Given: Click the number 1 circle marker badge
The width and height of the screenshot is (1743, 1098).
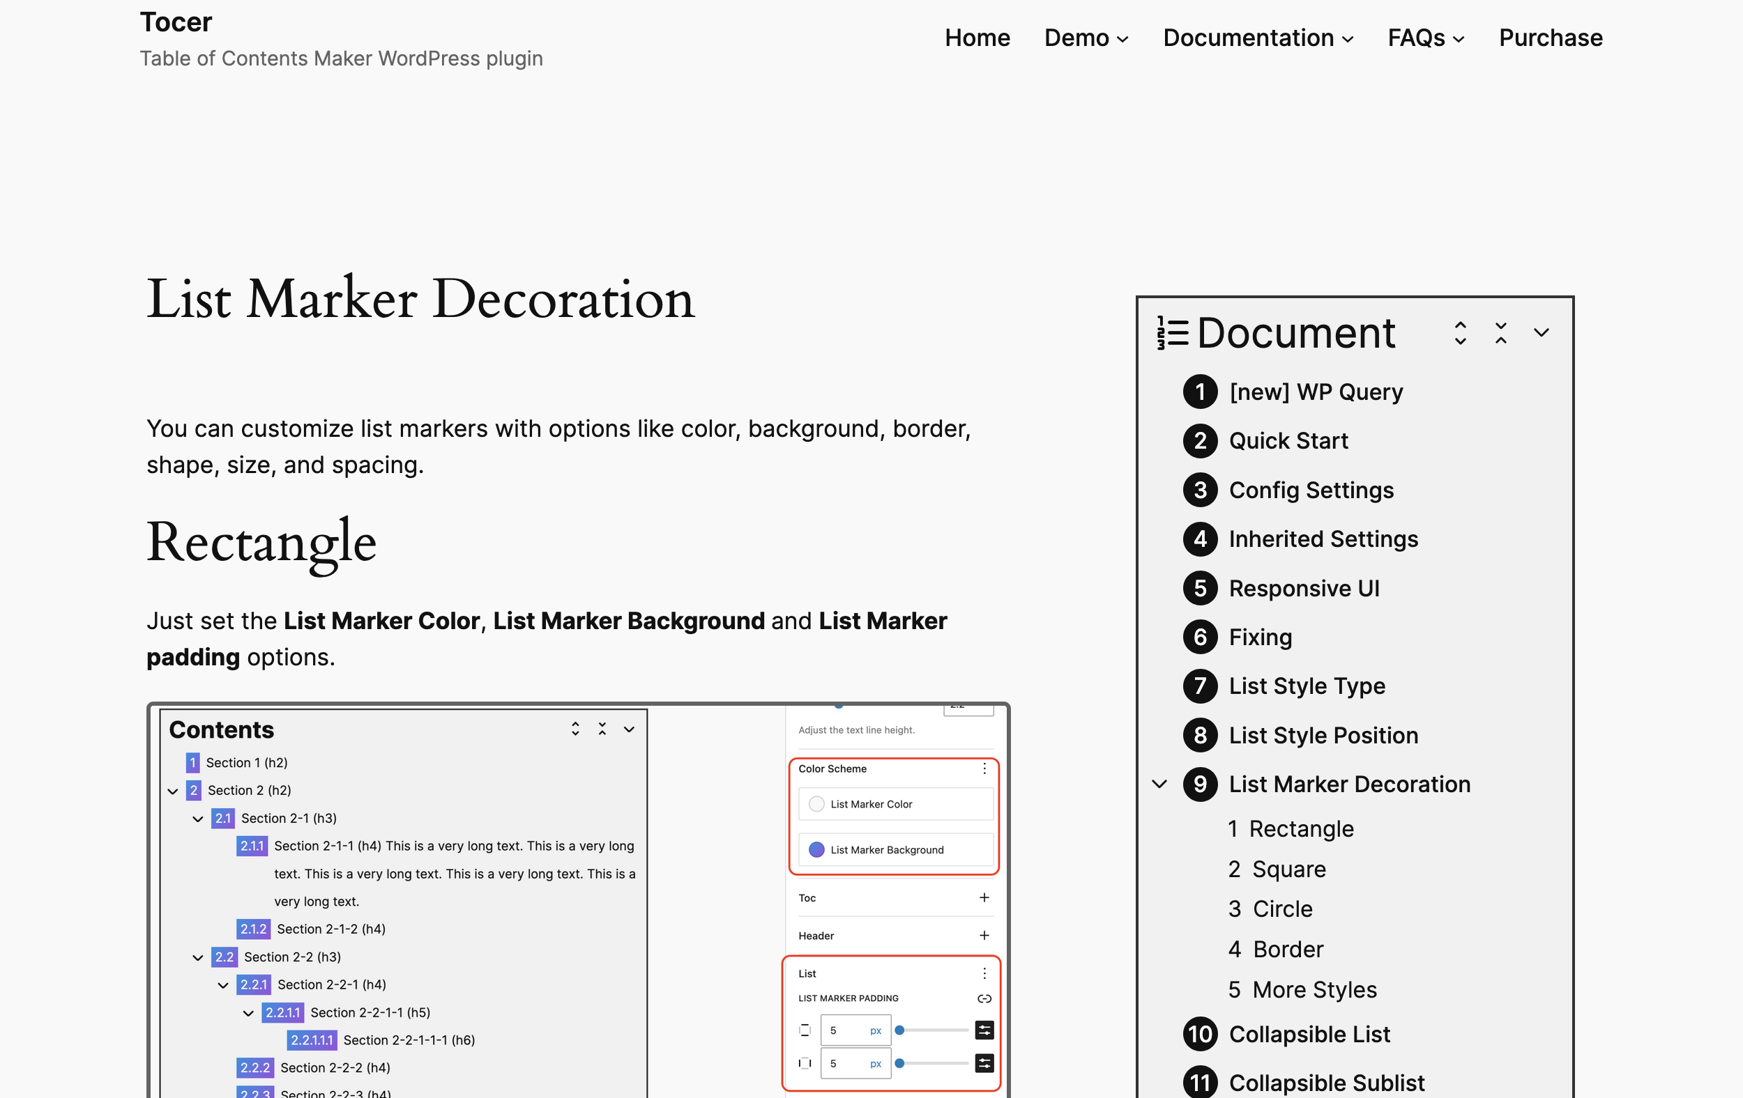Looking at the screenshot, I should coord(1199,392).
